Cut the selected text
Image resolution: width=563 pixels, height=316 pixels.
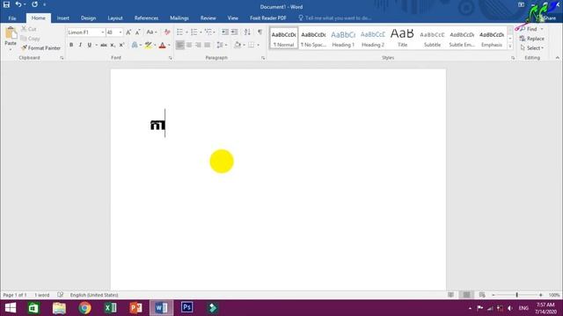point(29,29)
